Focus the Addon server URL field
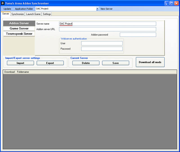 coord(107,29)
